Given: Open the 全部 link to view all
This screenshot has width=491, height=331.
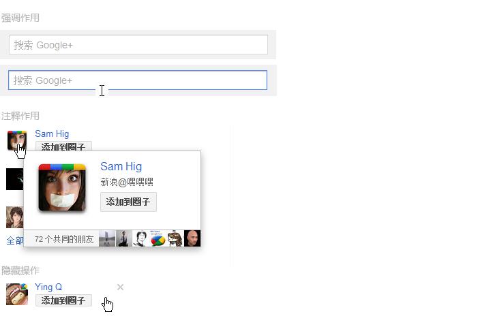Looking at the screenshot, I should 15,240.
